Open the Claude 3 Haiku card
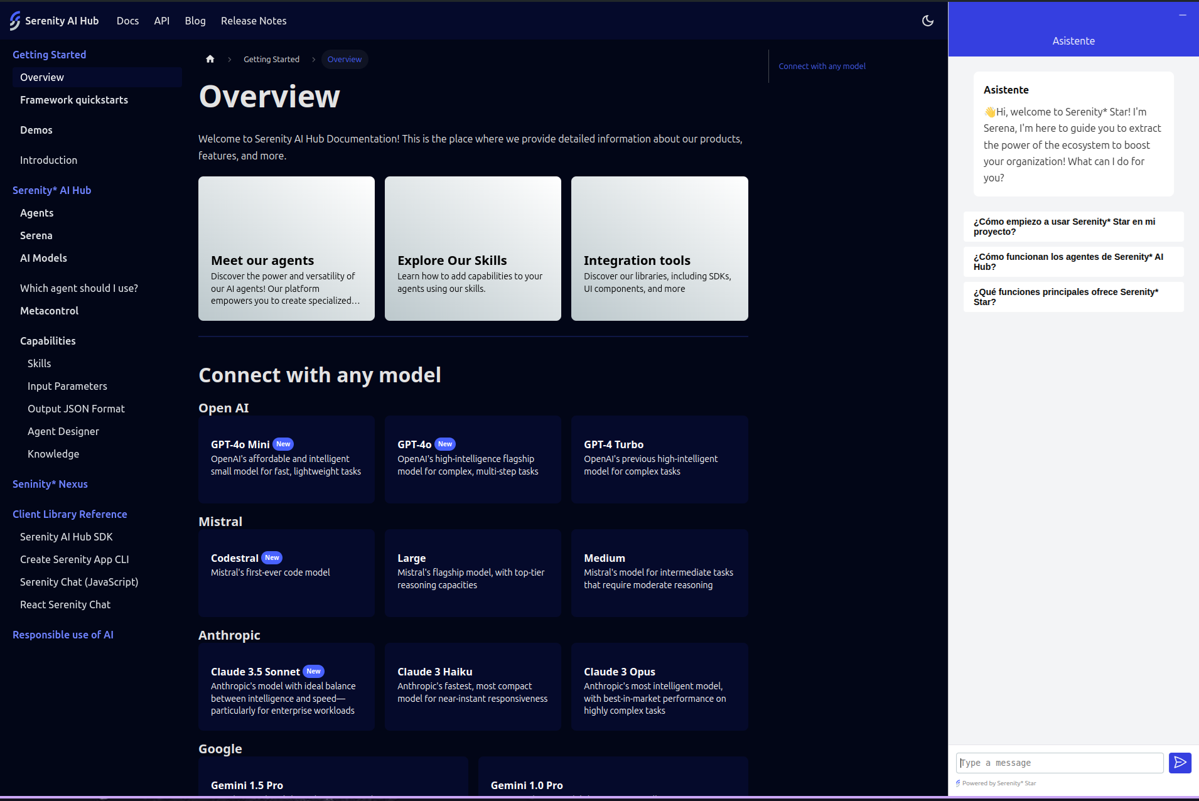This screenshot has width=1199, height=801. 473,687
